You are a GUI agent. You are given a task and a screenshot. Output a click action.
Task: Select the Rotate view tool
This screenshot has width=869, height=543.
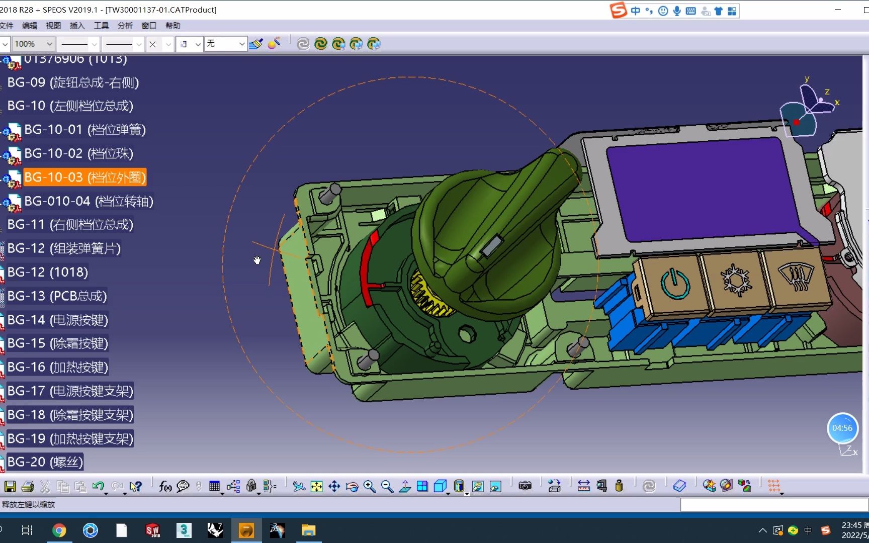352,486
